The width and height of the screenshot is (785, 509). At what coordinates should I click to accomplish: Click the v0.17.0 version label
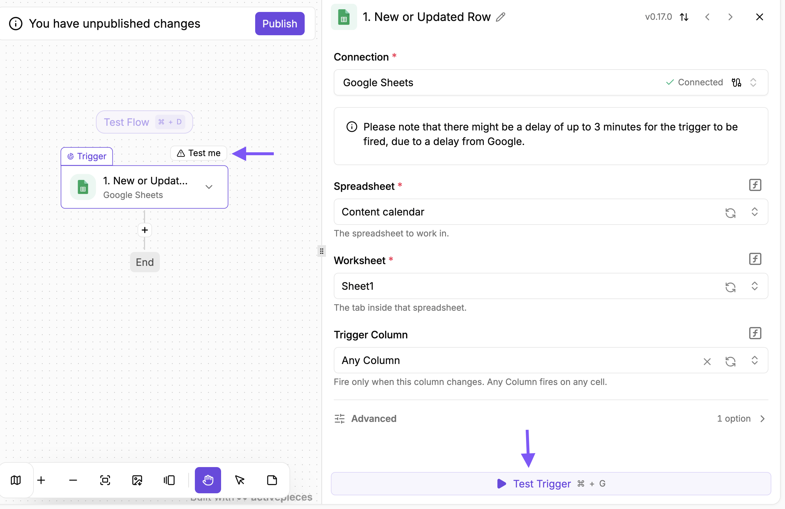(658, 17)
